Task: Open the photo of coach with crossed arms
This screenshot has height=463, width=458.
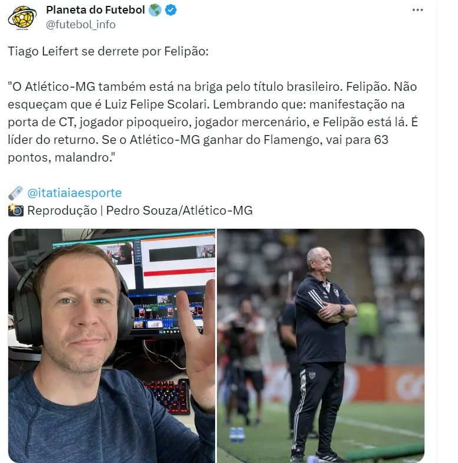Action: 321,346
